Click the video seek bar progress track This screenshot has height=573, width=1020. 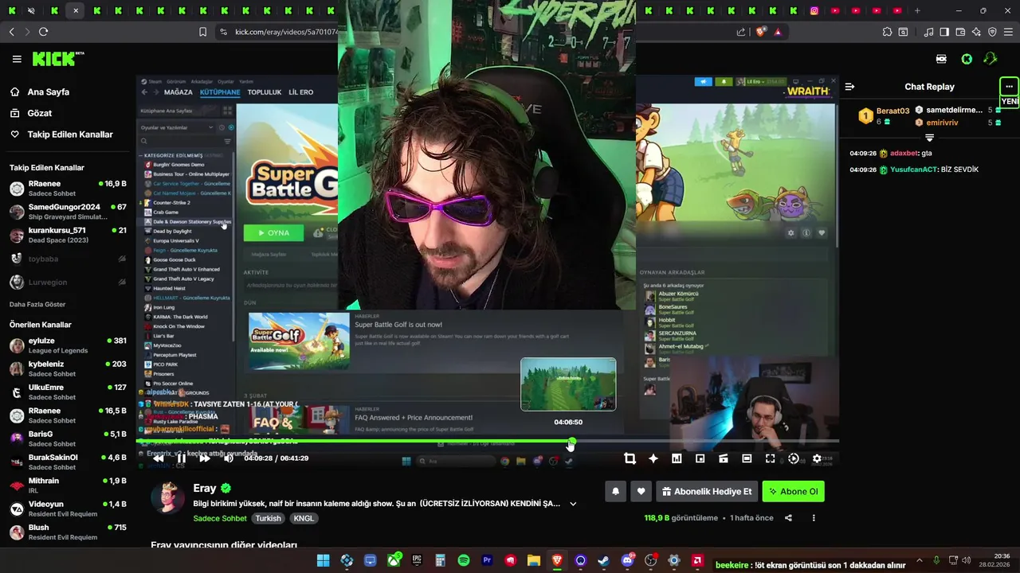[487, 441]
